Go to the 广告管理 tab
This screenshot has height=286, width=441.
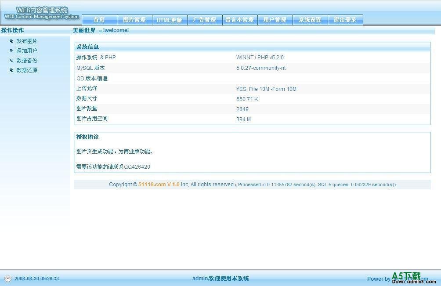pyautogui.click(x=205, y=20)
